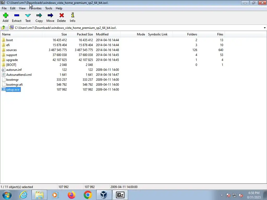This screenshot has width=267, height=200.
Task: Sort by Modified column header
Action: (x=107, y=34)
